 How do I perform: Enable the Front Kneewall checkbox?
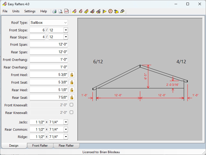point(71,105)
